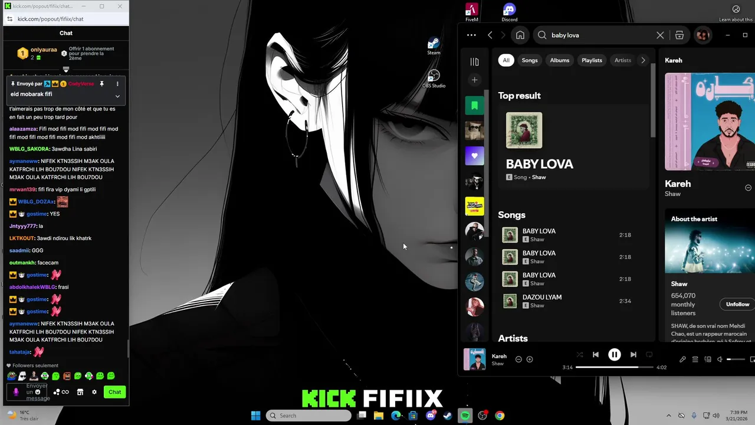Open the Browse icon beside search box
This screenshot has width=755, height=425.
[x=679, y=35]
